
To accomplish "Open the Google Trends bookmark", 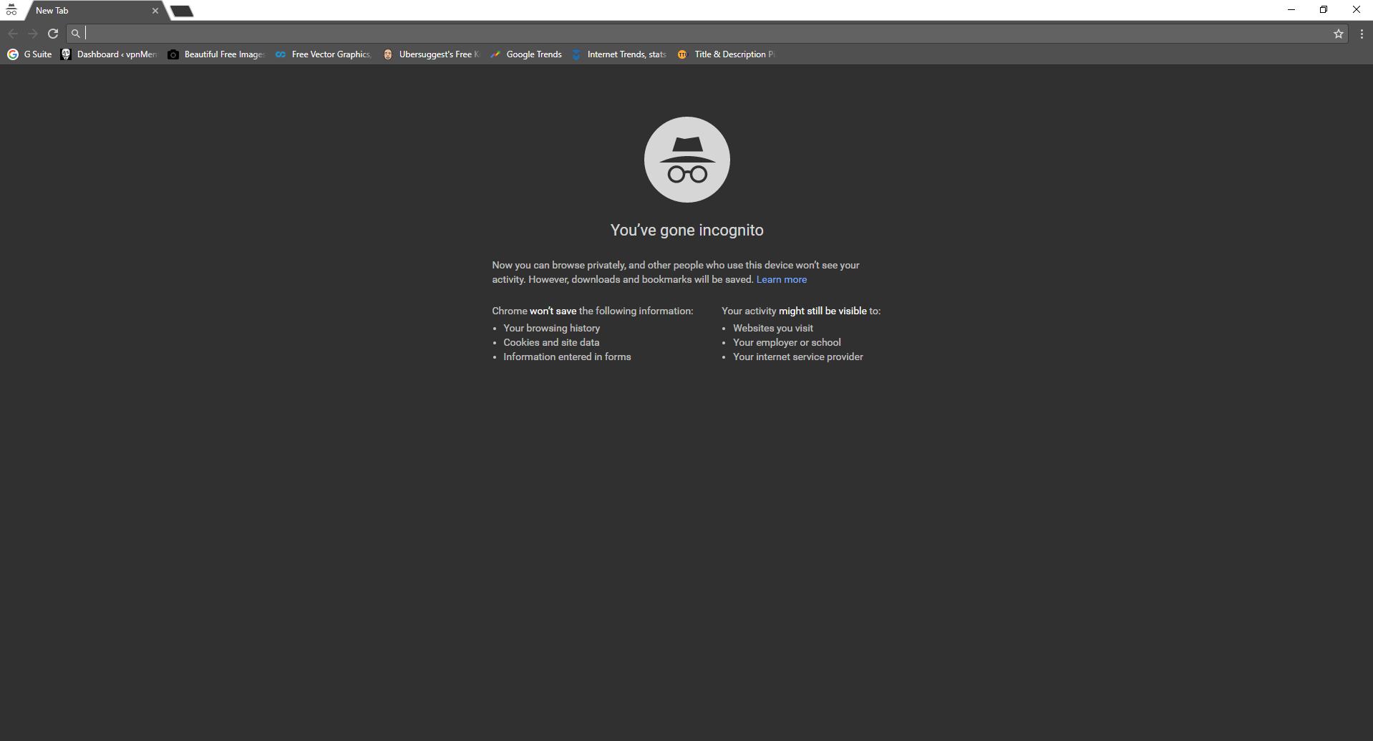I will point(527,54).
